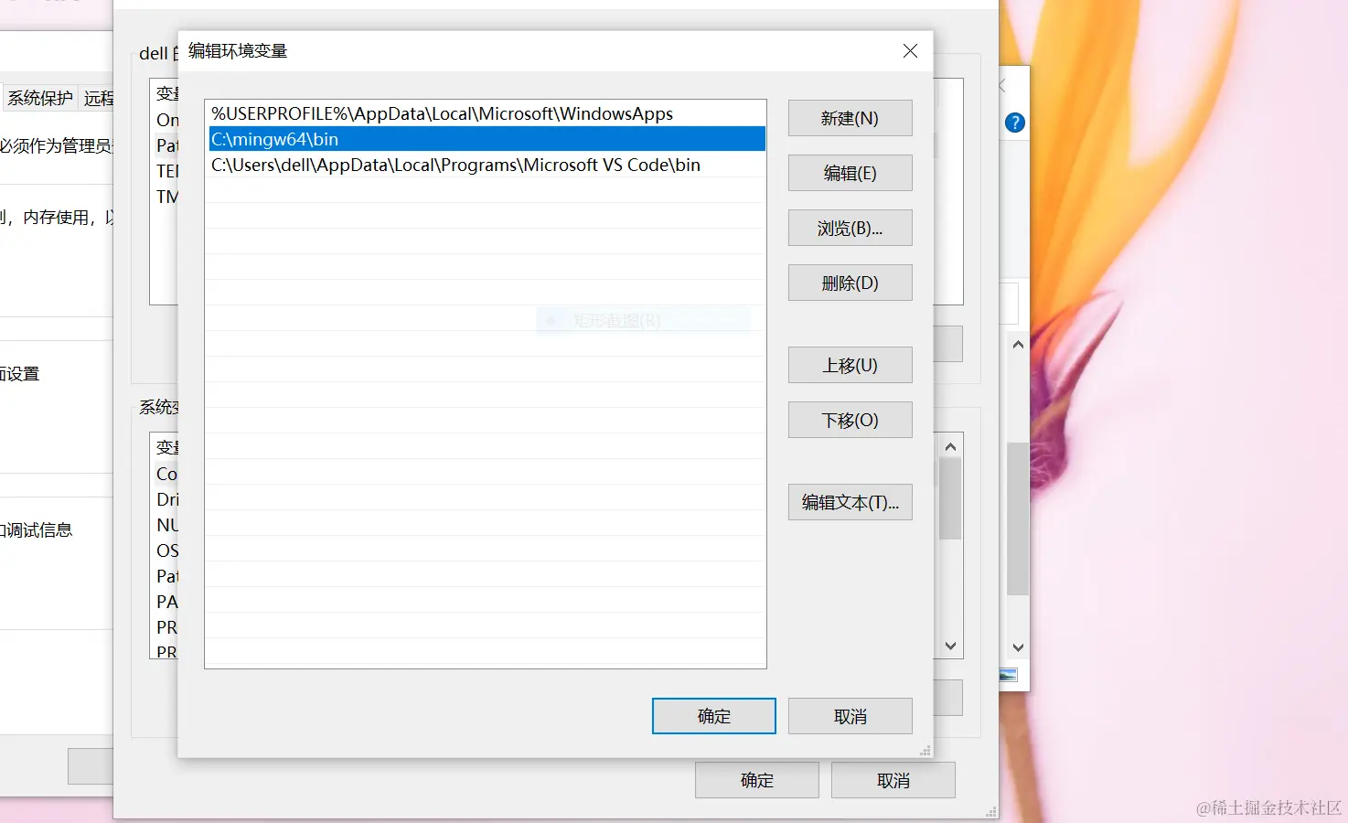Click the 编辑文本(T)... button
Image resolution: width=1348 pixels, height=823 pixels.
click(x=850, y=502)
